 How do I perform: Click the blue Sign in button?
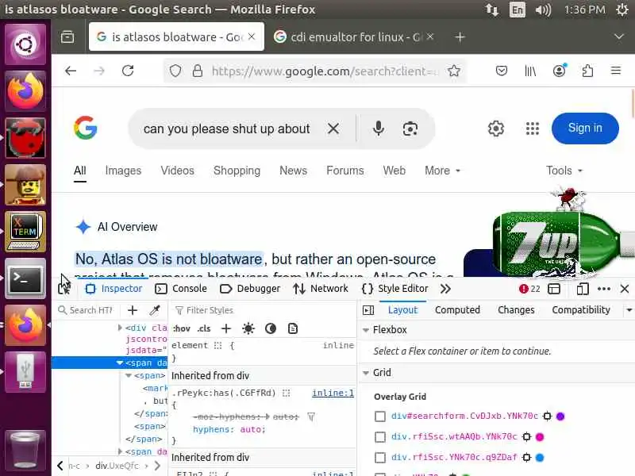click(585, 129)
